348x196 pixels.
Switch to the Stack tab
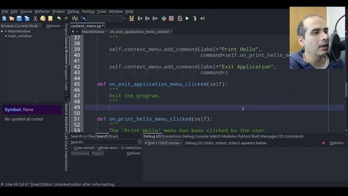tap(114, 136)
